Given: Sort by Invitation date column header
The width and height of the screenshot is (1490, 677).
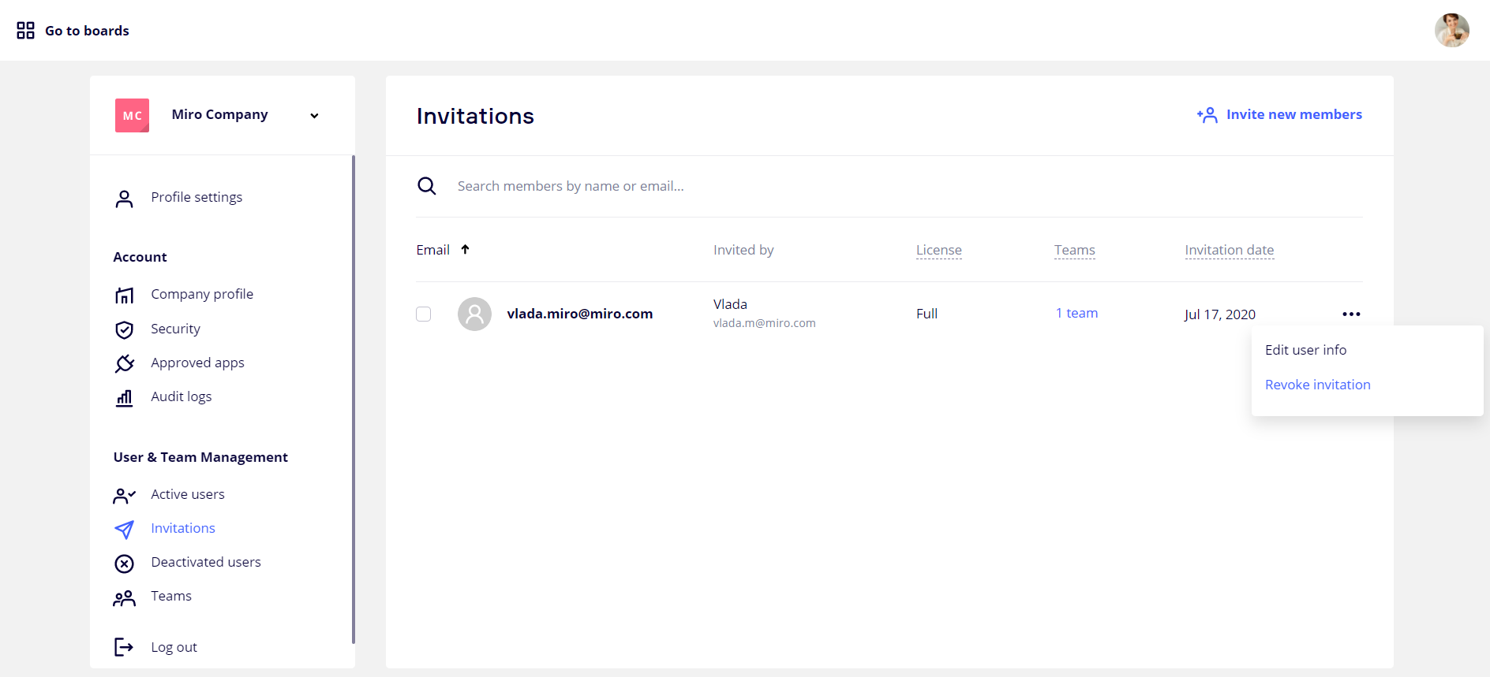Looking at the screenshot, I should click(x=1229, y=250).
